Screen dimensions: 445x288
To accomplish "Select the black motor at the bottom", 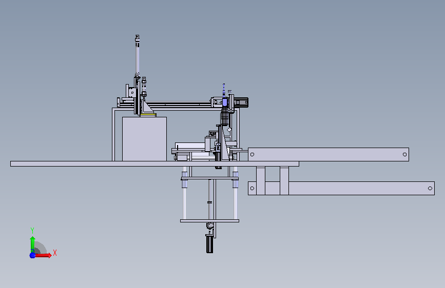I will click(x=209, y=244).
